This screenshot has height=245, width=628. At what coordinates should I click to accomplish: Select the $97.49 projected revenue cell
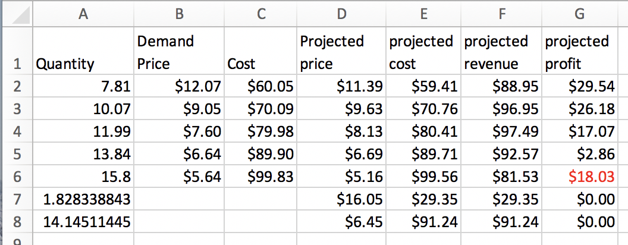501,132
